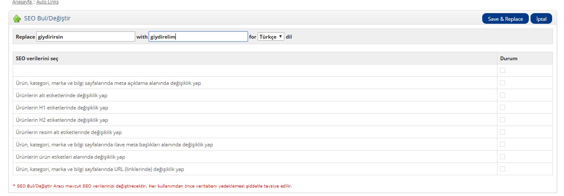Click the Save & Replace button
The width and height of the screenshot is (564, 196).
point(505,19)
